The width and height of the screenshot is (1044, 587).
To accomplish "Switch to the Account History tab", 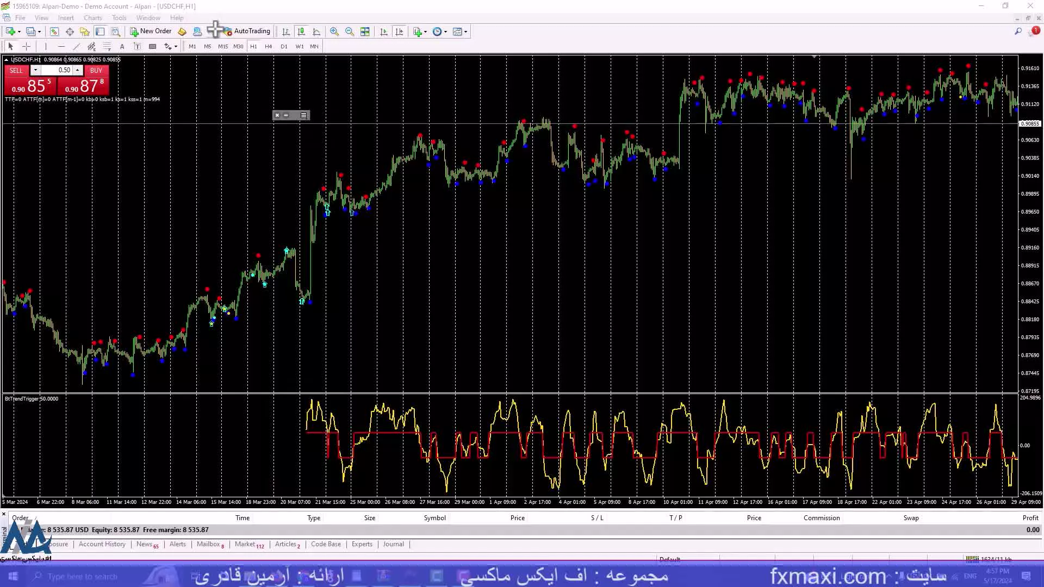I will pyautogui.click(x=102, y=544).
